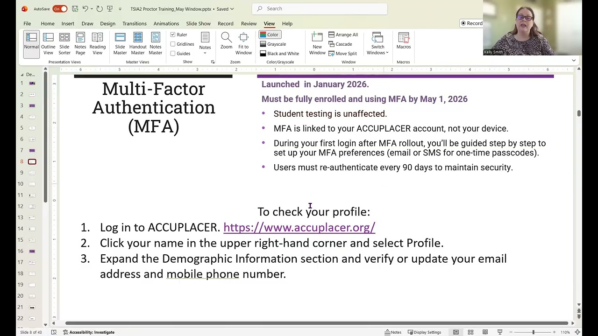The image size is (598, 336).
Task: Switch to the Insert tab
Action: click(x=68, y=23)
